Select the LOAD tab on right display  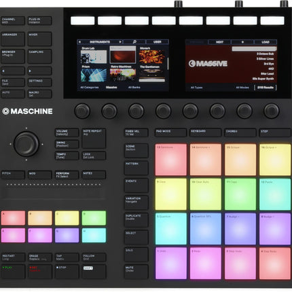tap(266, 42)
